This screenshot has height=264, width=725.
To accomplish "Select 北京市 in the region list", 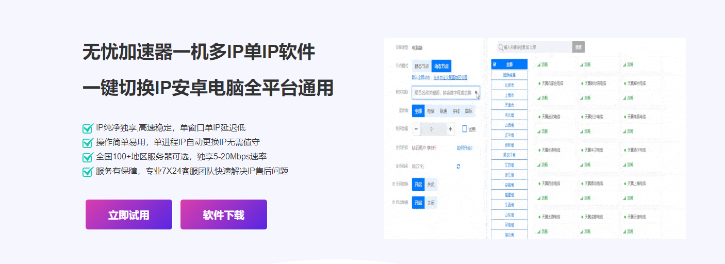I will tap(509, 85).
